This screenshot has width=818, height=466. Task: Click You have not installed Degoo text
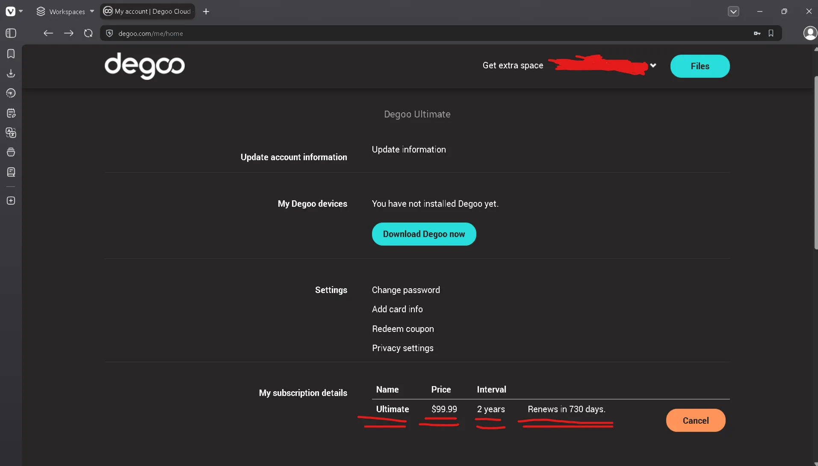435,204
